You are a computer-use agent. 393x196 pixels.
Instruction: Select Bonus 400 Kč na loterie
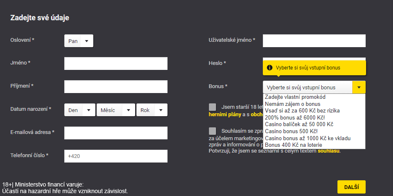pyautogui.click(x=314, y=145)
